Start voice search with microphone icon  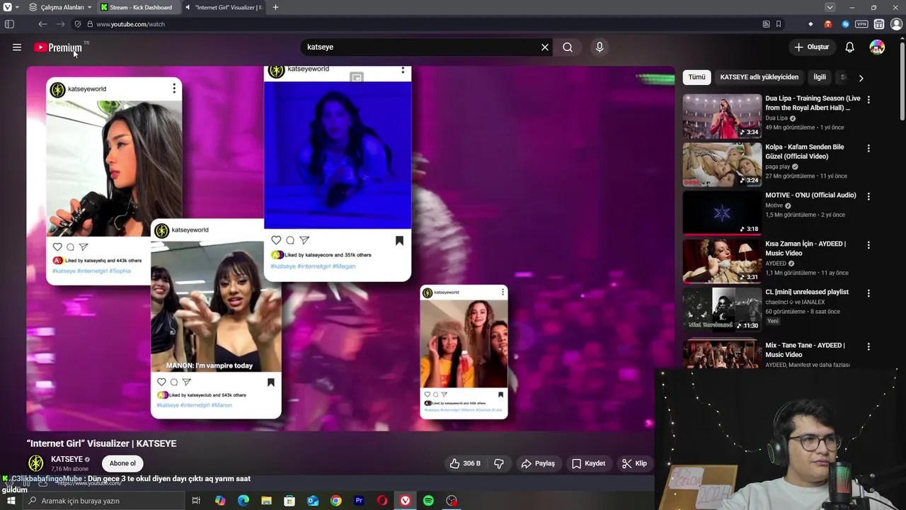pos(600,47)
